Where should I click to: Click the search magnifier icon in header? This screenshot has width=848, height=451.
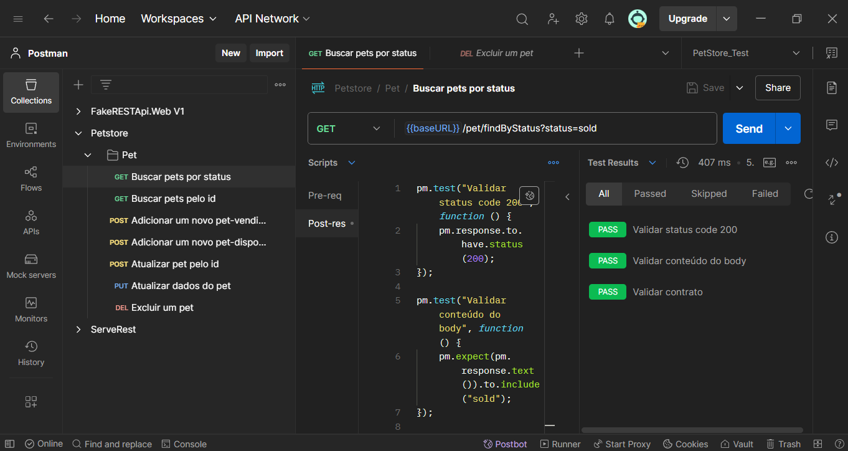[x=522, y=19]
